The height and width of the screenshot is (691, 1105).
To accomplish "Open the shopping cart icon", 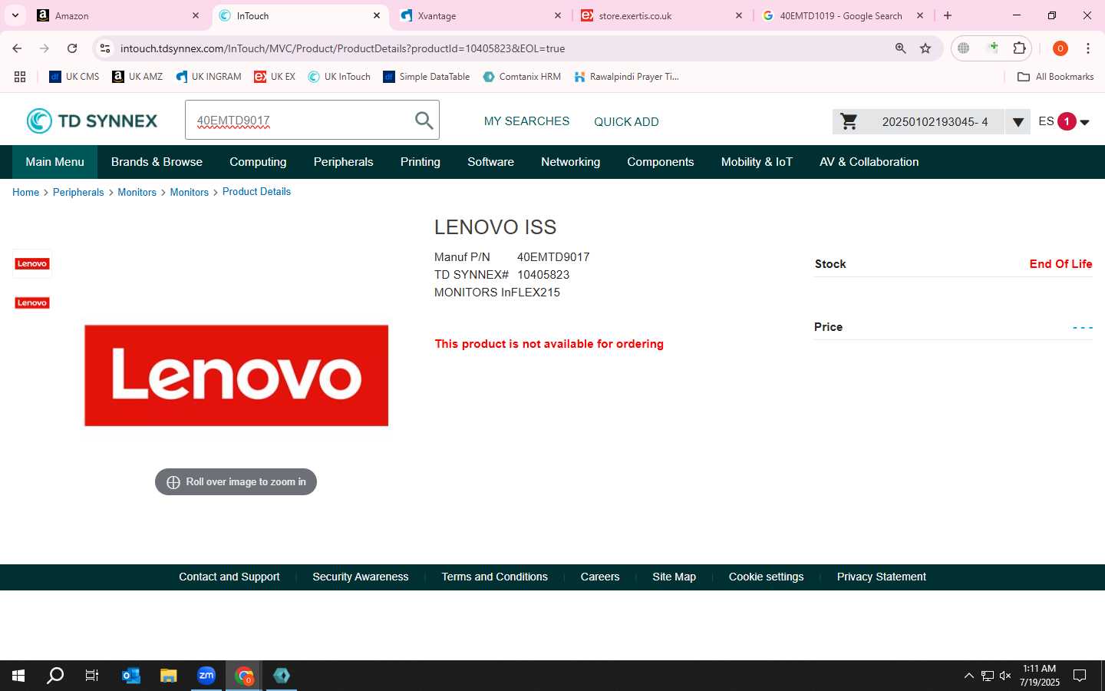I will pos(849,121).
